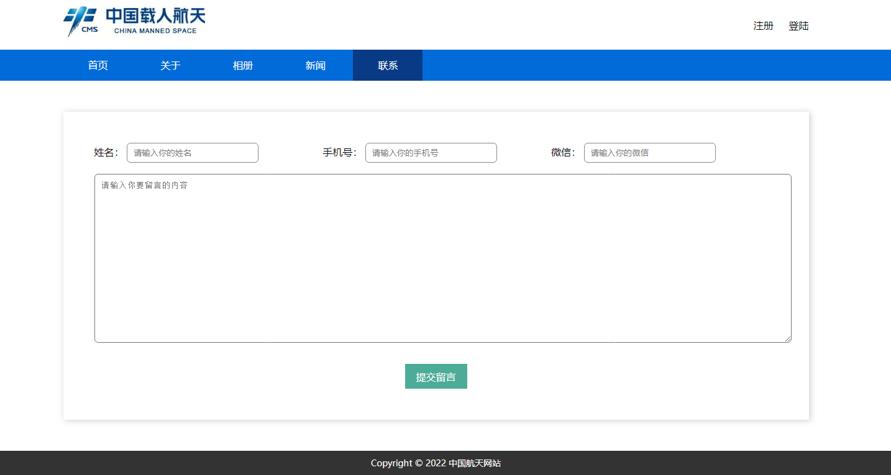Click the 微信: label
891x475 pixels.
coord(564,153)
